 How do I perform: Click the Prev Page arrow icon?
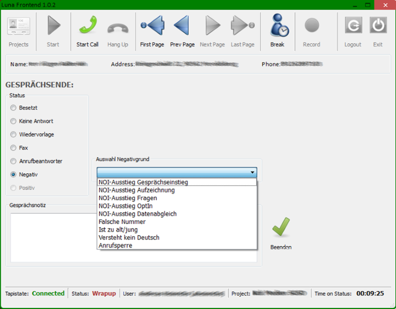tap(182, 26)
